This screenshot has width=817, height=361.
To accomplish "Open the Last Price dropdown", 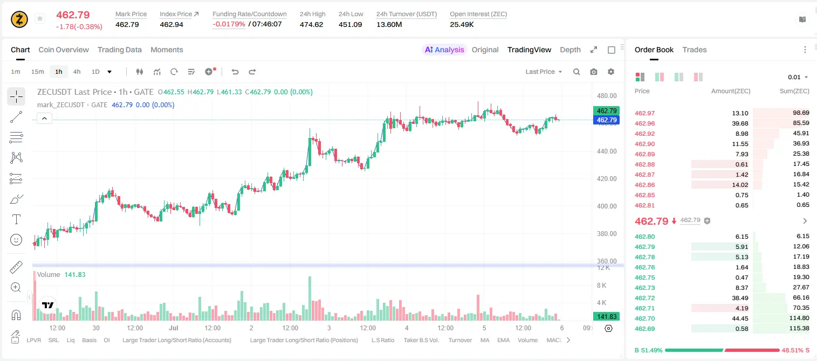I will 544,72.
